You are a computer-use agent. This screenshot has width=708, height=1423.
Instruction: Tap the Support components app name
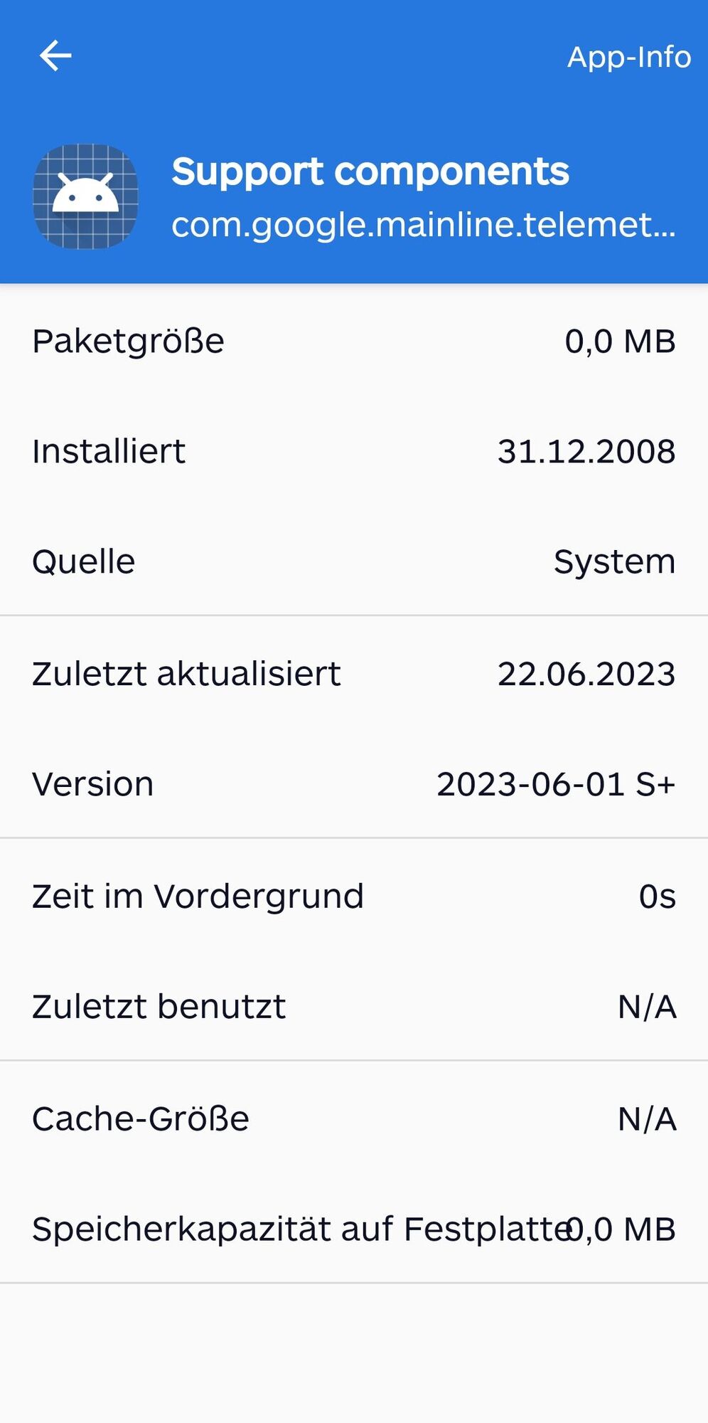(x=370, y=171)
